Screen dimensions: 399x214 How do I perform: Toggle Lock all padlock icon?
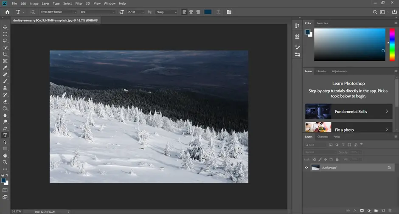pyautogui.click(x=337, y=160)
